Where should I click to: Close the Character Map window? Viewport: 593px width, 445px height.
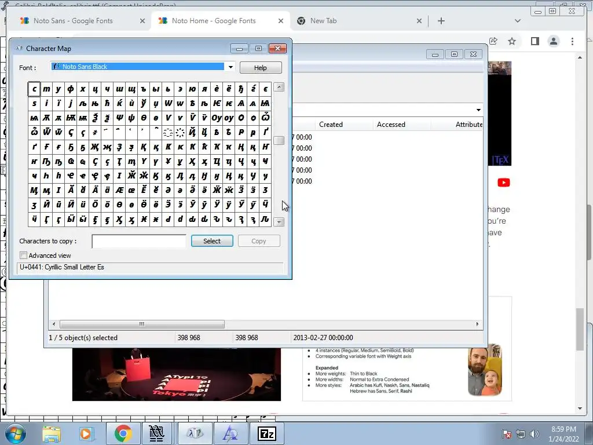click(x=277, y=49)
